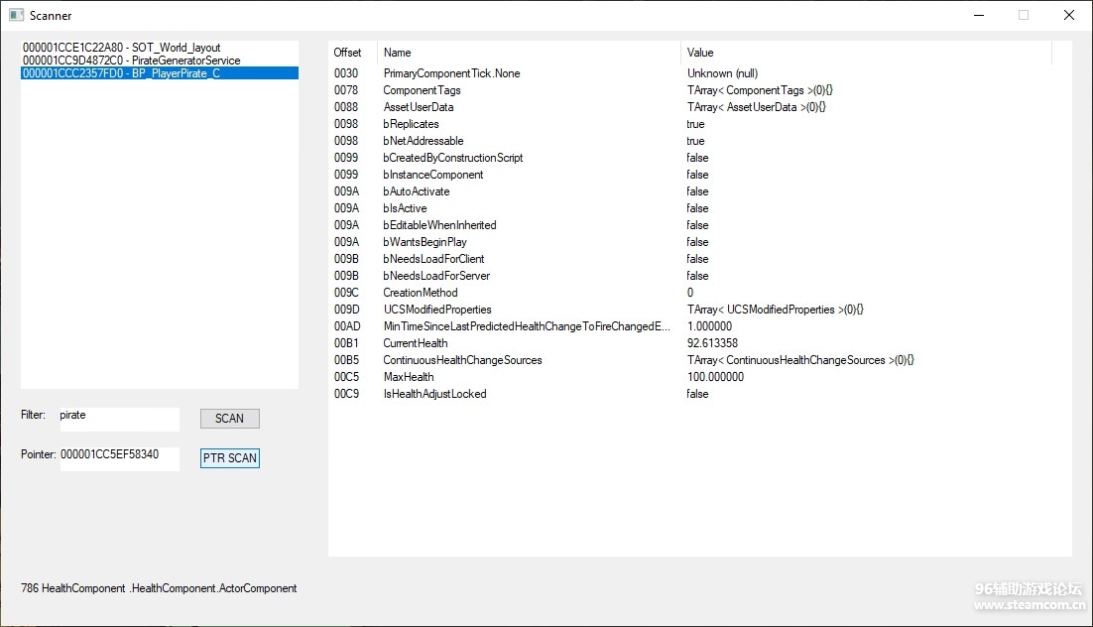The image size is (1093, 627).
Task: Select the CurrentHealth property row
Action: coord(416,343)
